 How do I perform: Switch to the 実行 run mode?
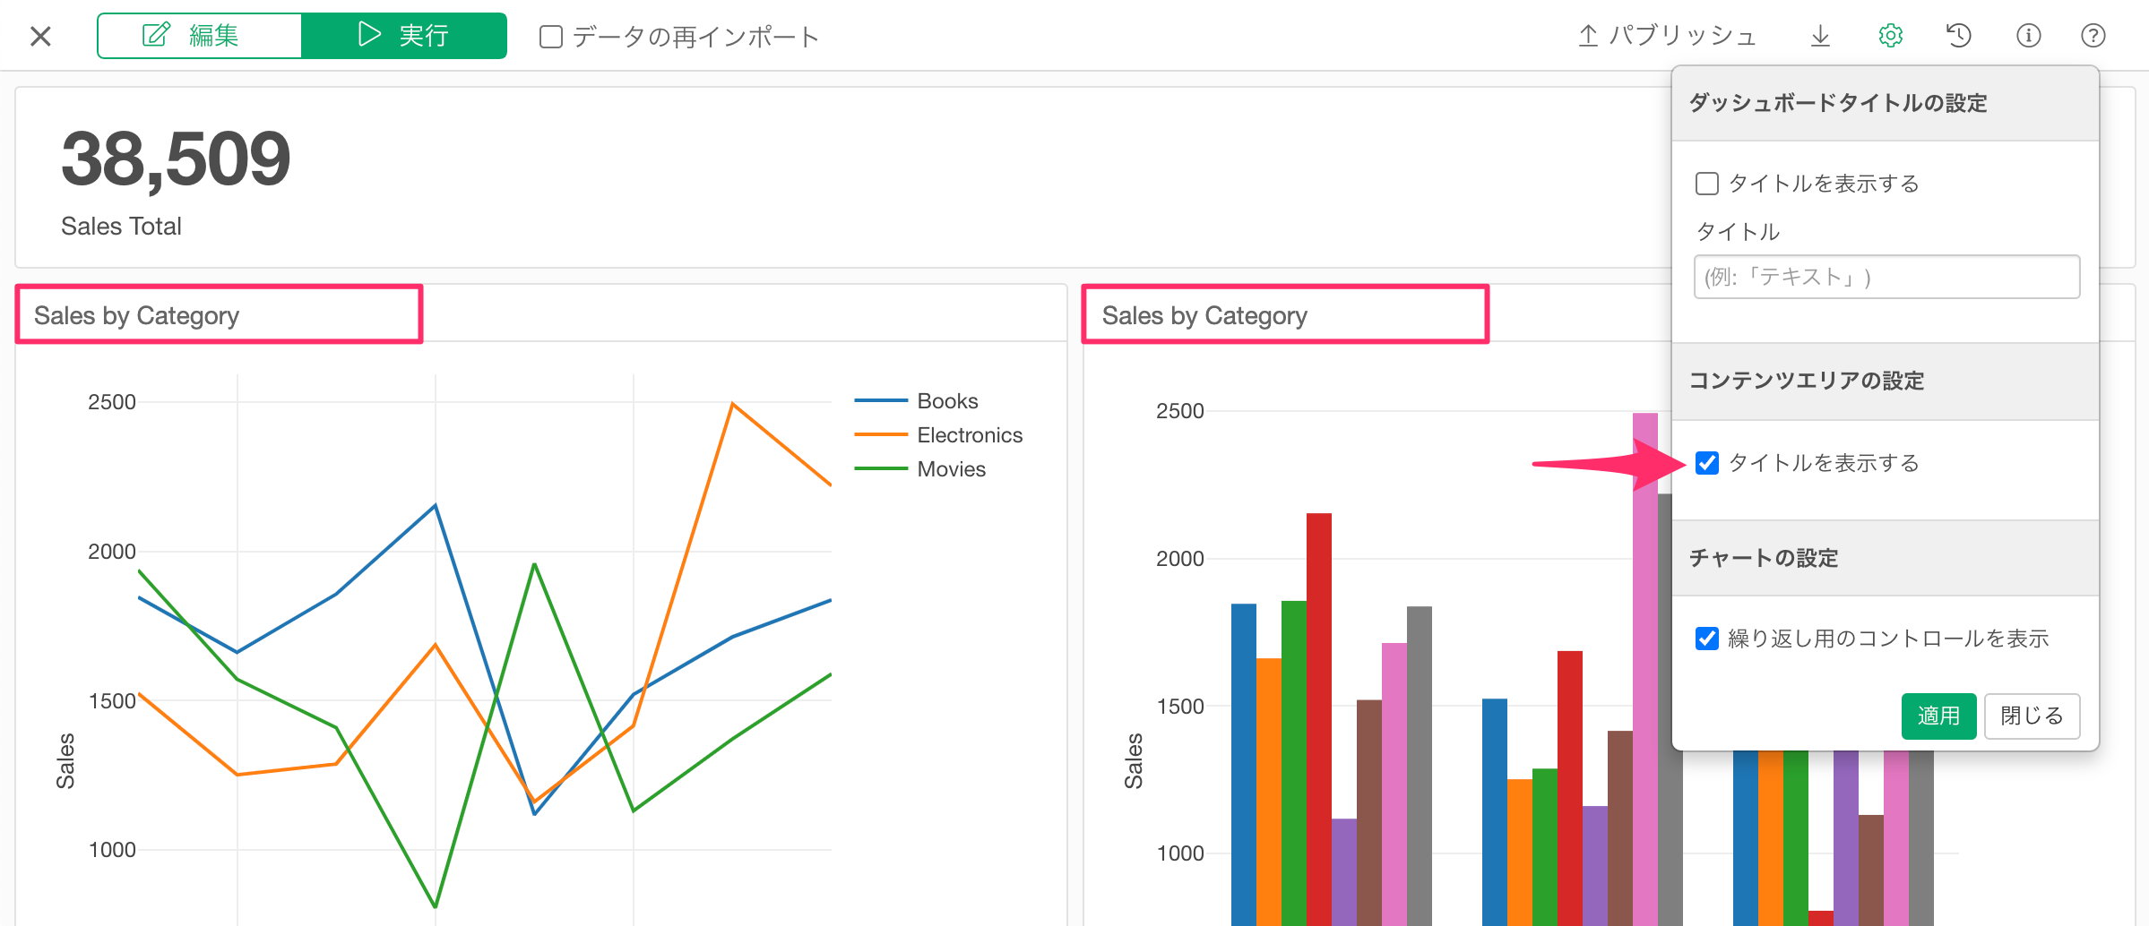tap(404, 36)
